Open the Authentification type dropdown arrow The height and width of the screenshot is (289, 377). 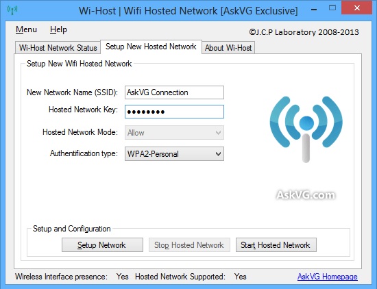[x=218, y=154]
